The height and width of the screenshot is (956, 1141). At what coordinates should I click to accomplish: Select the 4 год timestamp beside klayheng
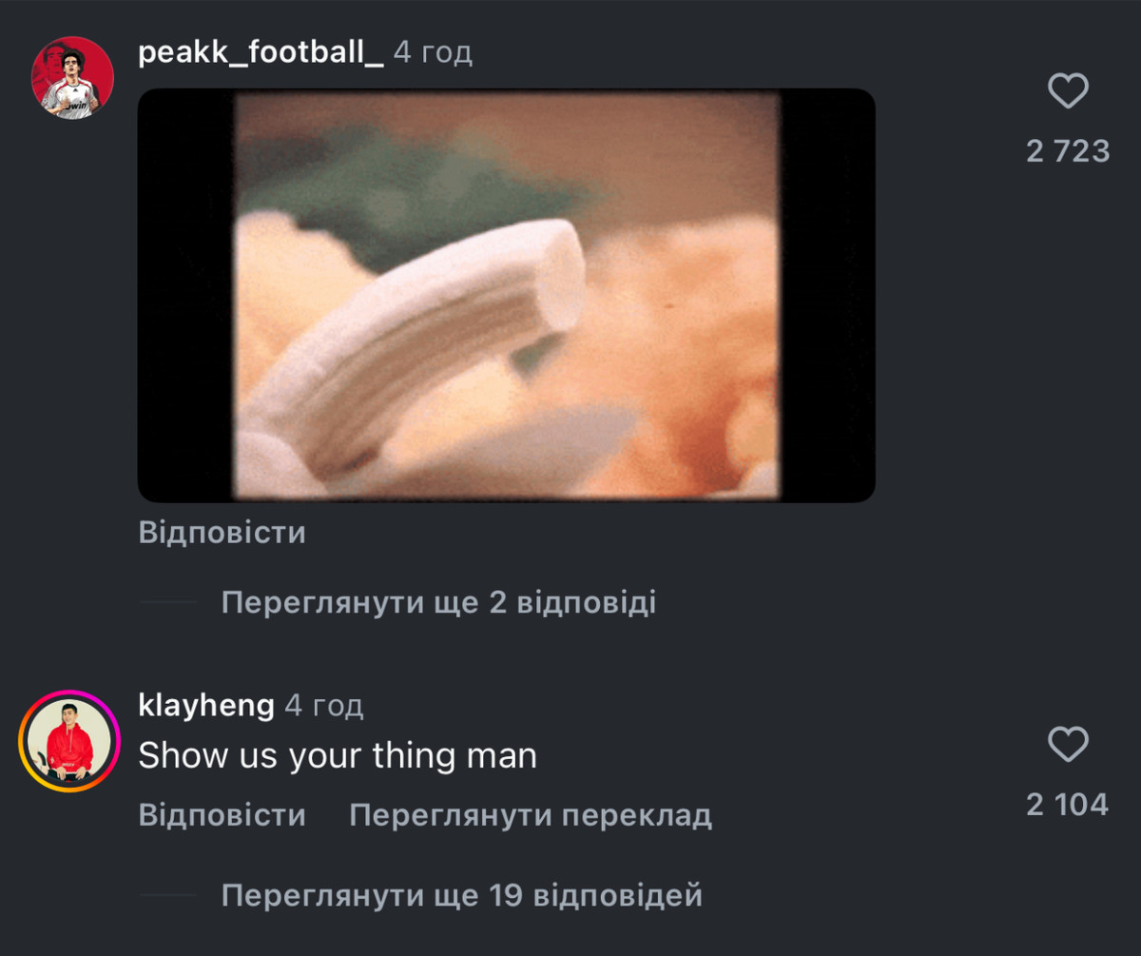[x=324, y=706]
